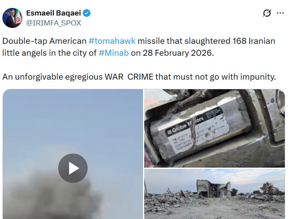Open the three-dot more options menu
This screenshot has height=219, width=292.
coord(280,13)
